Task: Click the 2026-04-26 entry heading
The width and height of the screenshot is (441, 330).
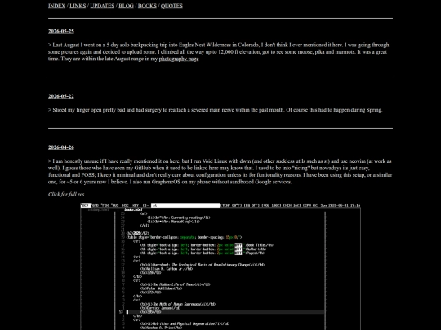Action: coord(61,147)
